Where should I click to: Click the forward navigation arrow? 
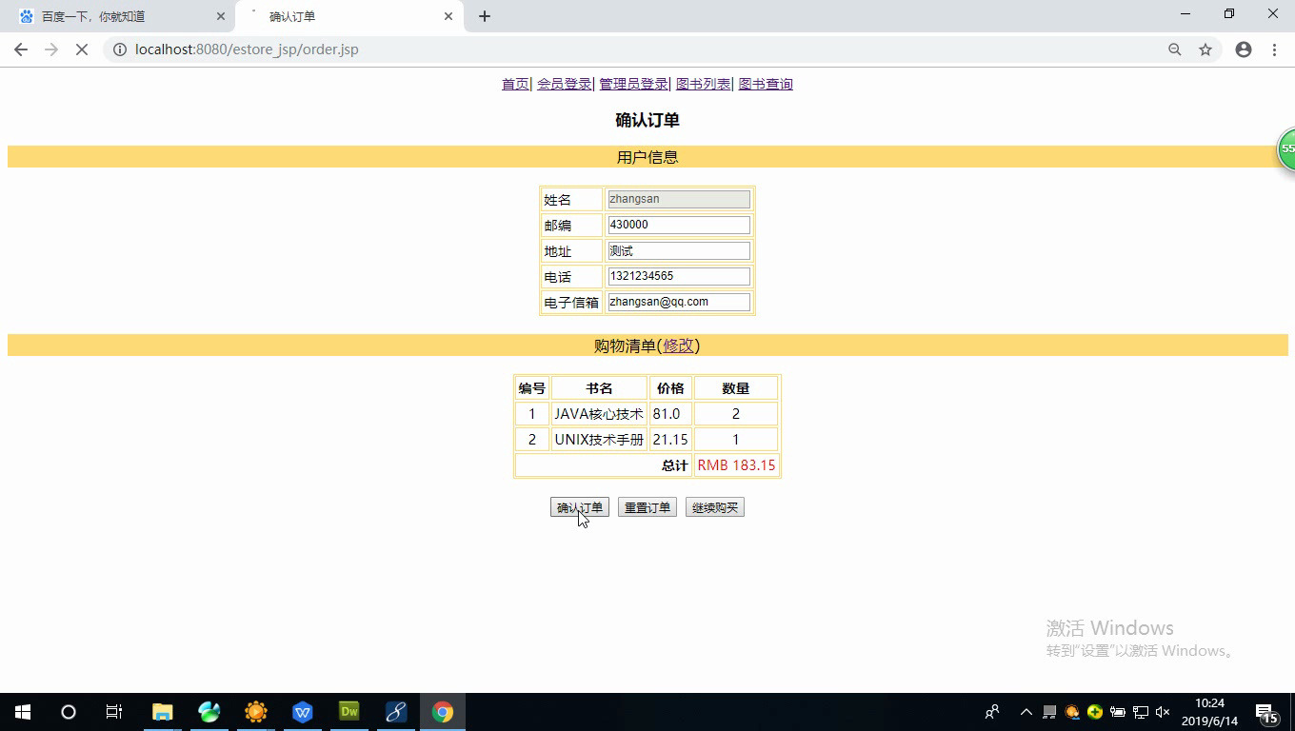point(51,49)
